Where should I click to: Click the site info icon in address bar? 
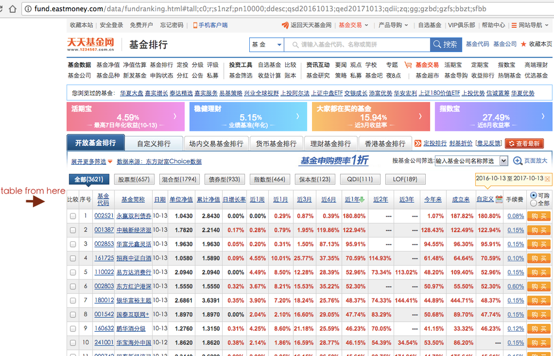point(28,9)
